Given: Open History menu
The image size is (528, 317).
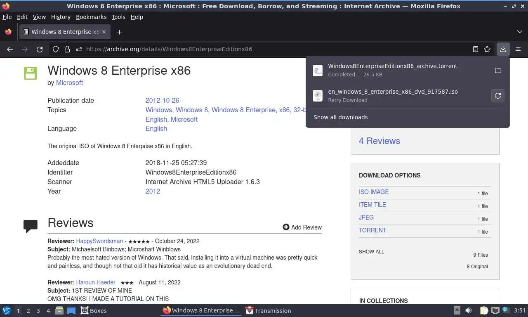Looking at the screenshot, I should coord(61,17).
